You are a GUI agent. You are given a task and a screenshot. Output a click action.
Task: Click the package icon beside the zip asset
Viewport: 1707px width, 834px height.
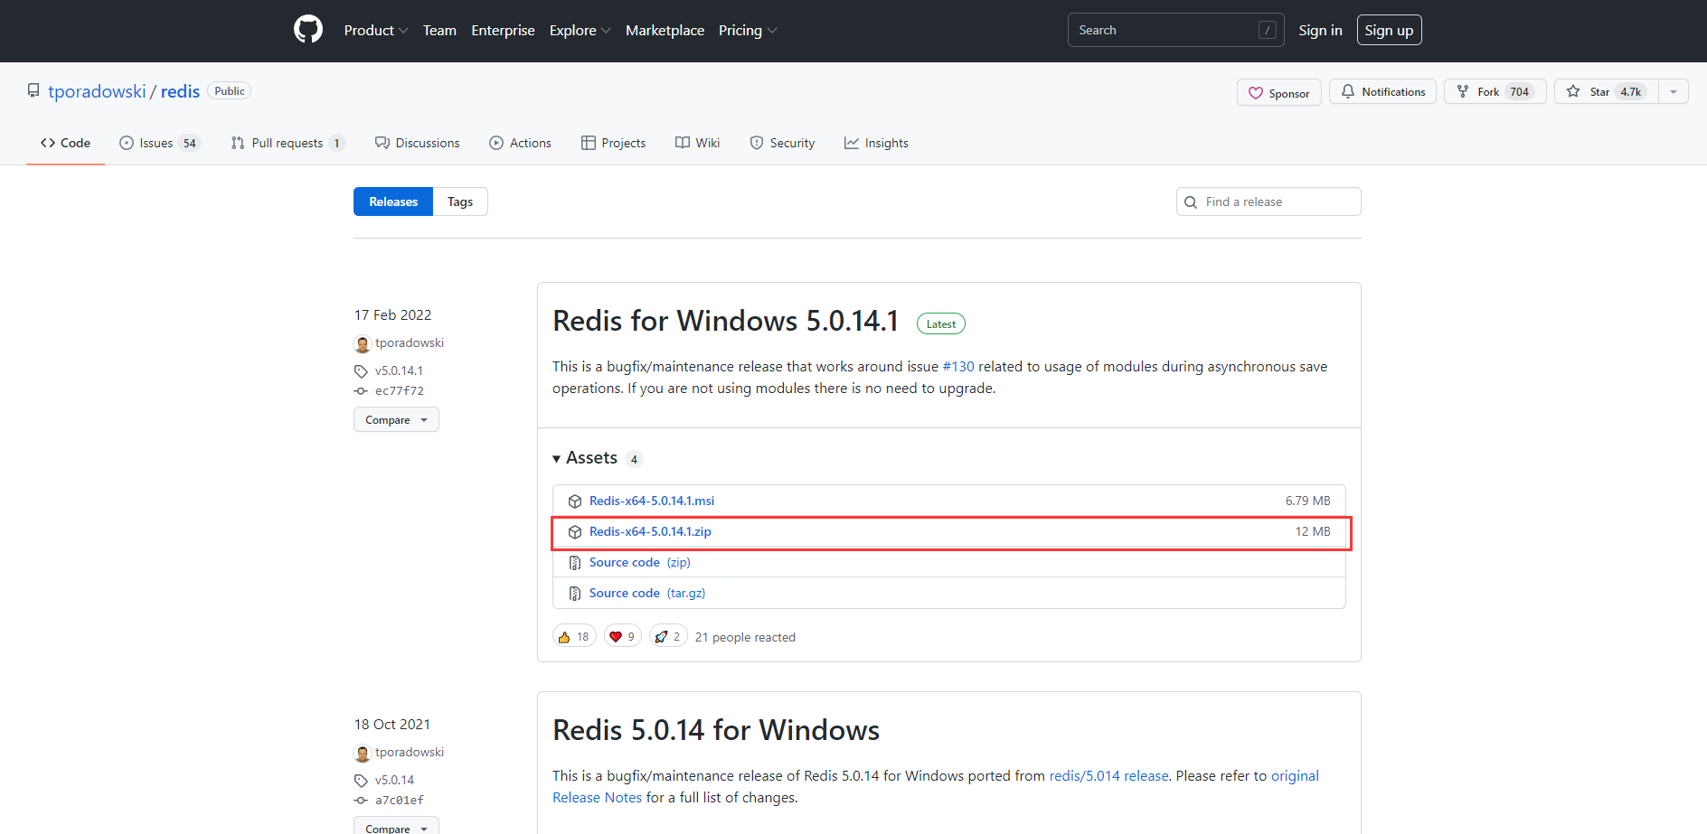[575, 532]
